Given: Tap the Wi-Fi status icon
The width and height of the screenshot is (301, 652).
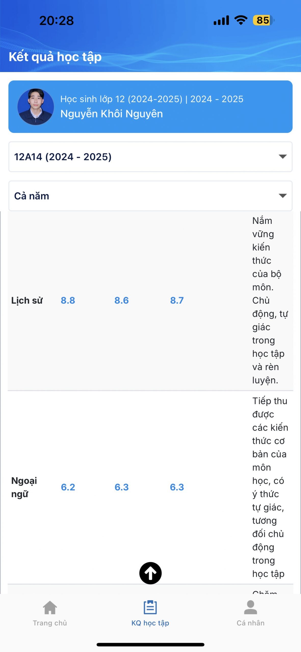Looking at the screenshot, I should click(x=241, y=20).
